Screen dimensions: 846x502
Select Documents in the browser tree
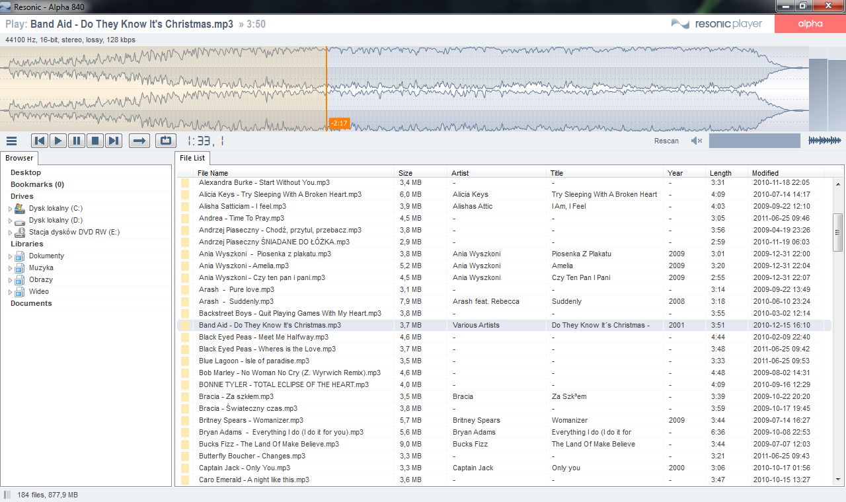tap(31, 303)
